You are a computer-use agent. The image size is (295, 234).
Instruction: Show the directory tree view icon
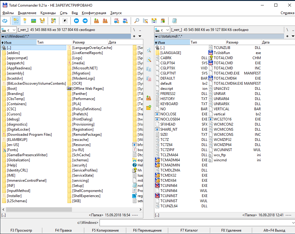pos(42,21)
